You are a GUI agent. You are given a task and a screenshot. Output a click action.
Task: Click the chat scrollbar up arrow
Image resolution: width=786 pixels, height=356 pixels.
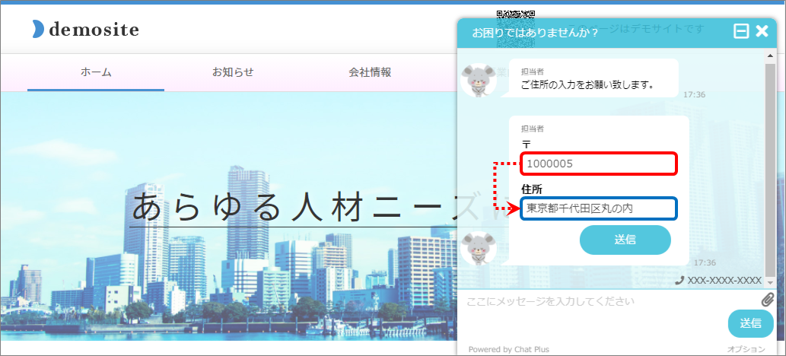click(x=770, y=56)
